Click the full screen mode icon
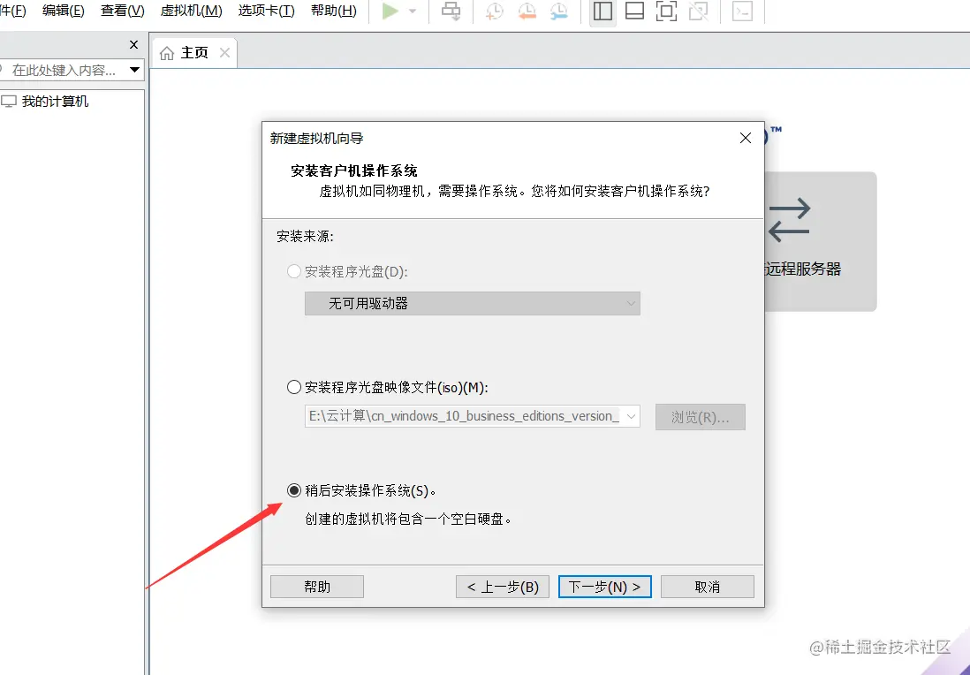This screenshot has width=970, height=675. pyautogui.click(x=666, y=11)
